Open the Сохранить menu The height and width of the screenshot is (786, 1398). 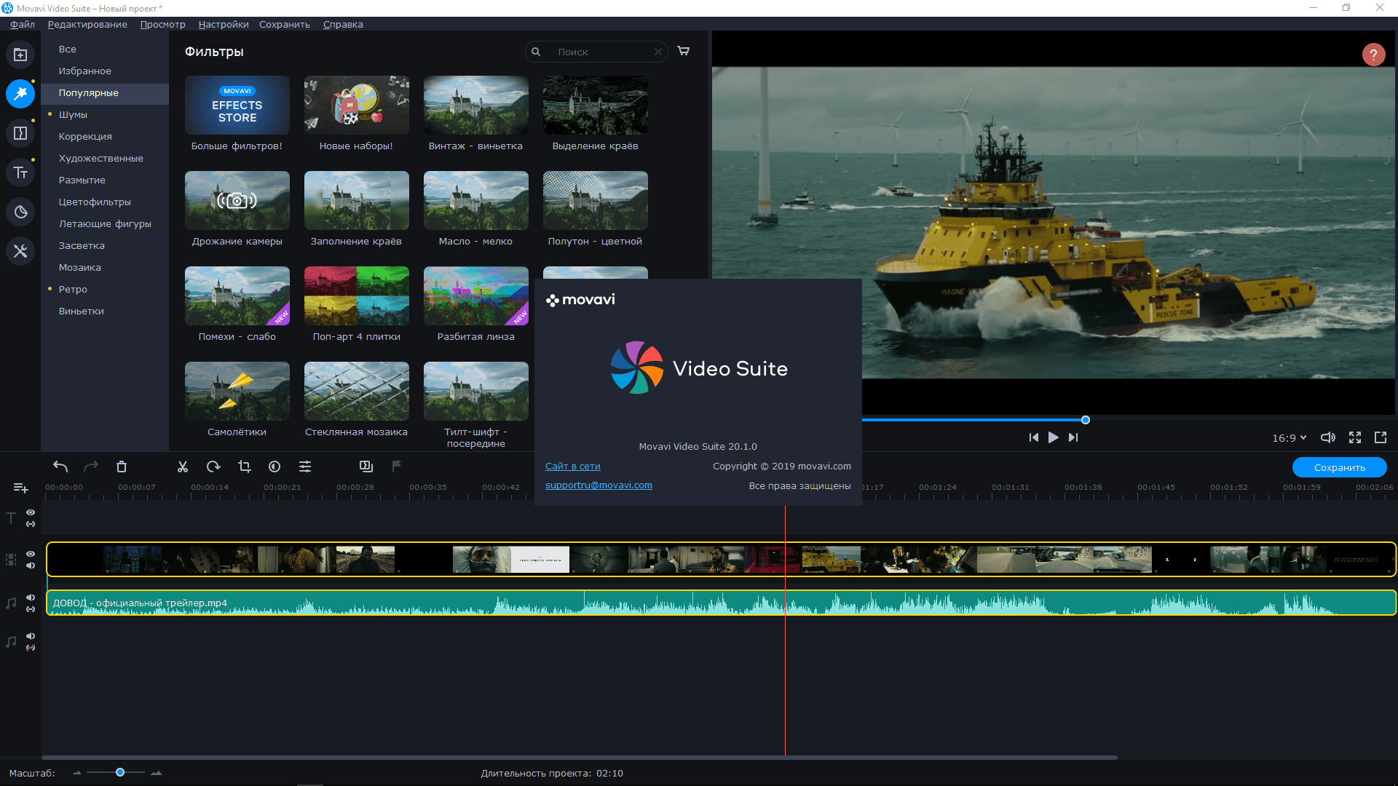click(285, 24)
